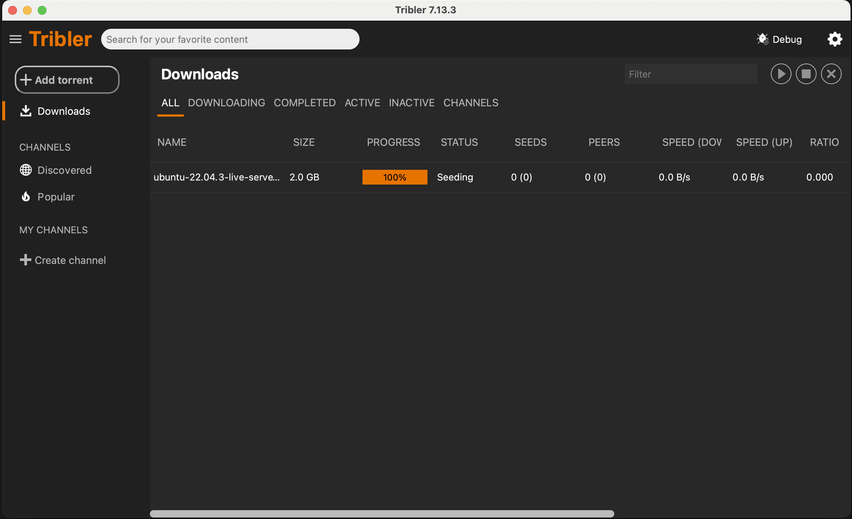852x519 pixels.
Task: Open settings with the gear icon
Action: tap(835, 39)
